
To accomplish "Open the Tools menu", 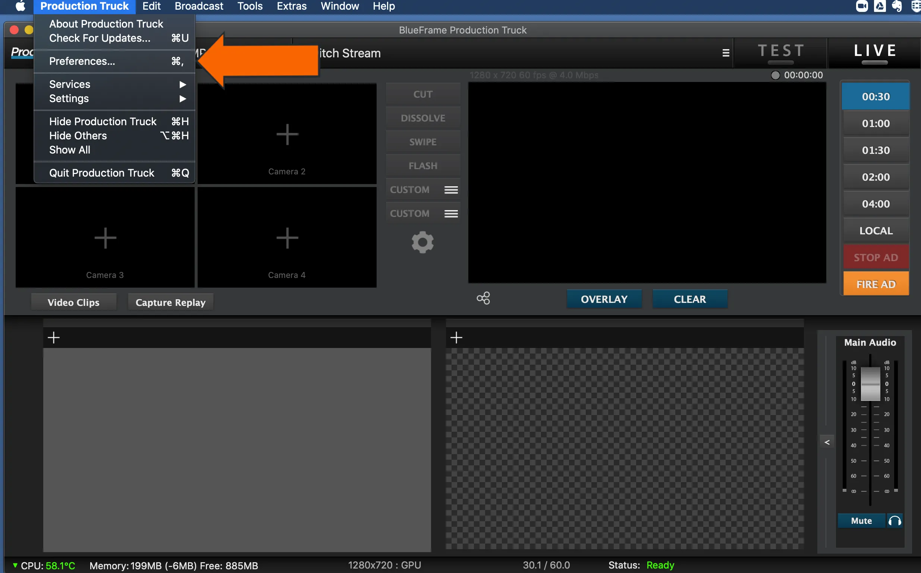I will coord(250,6).
